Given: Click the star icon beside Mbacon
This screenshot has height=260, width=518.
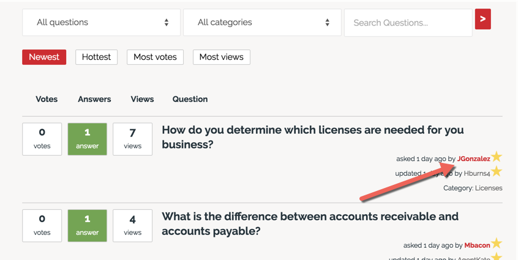Looking at the screenshot, I should tap(496, 244).
